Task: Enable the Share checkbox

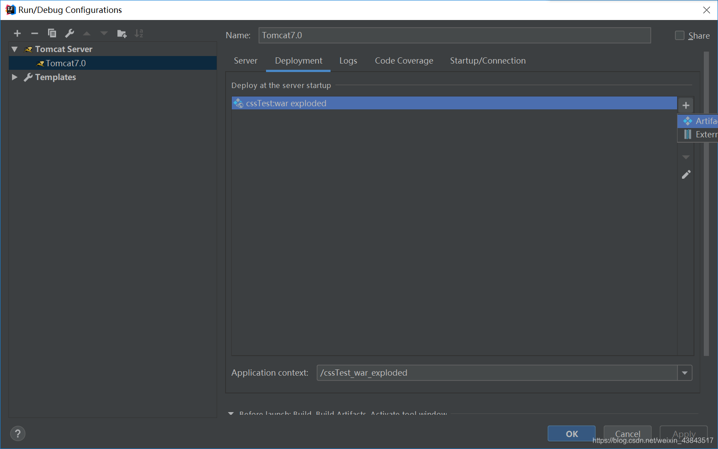Action: (680, 36)
